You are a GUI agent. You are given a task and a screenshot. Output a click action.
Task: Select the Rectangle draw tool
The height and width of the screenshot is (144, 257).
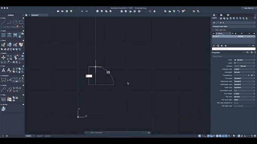[21, 22]
